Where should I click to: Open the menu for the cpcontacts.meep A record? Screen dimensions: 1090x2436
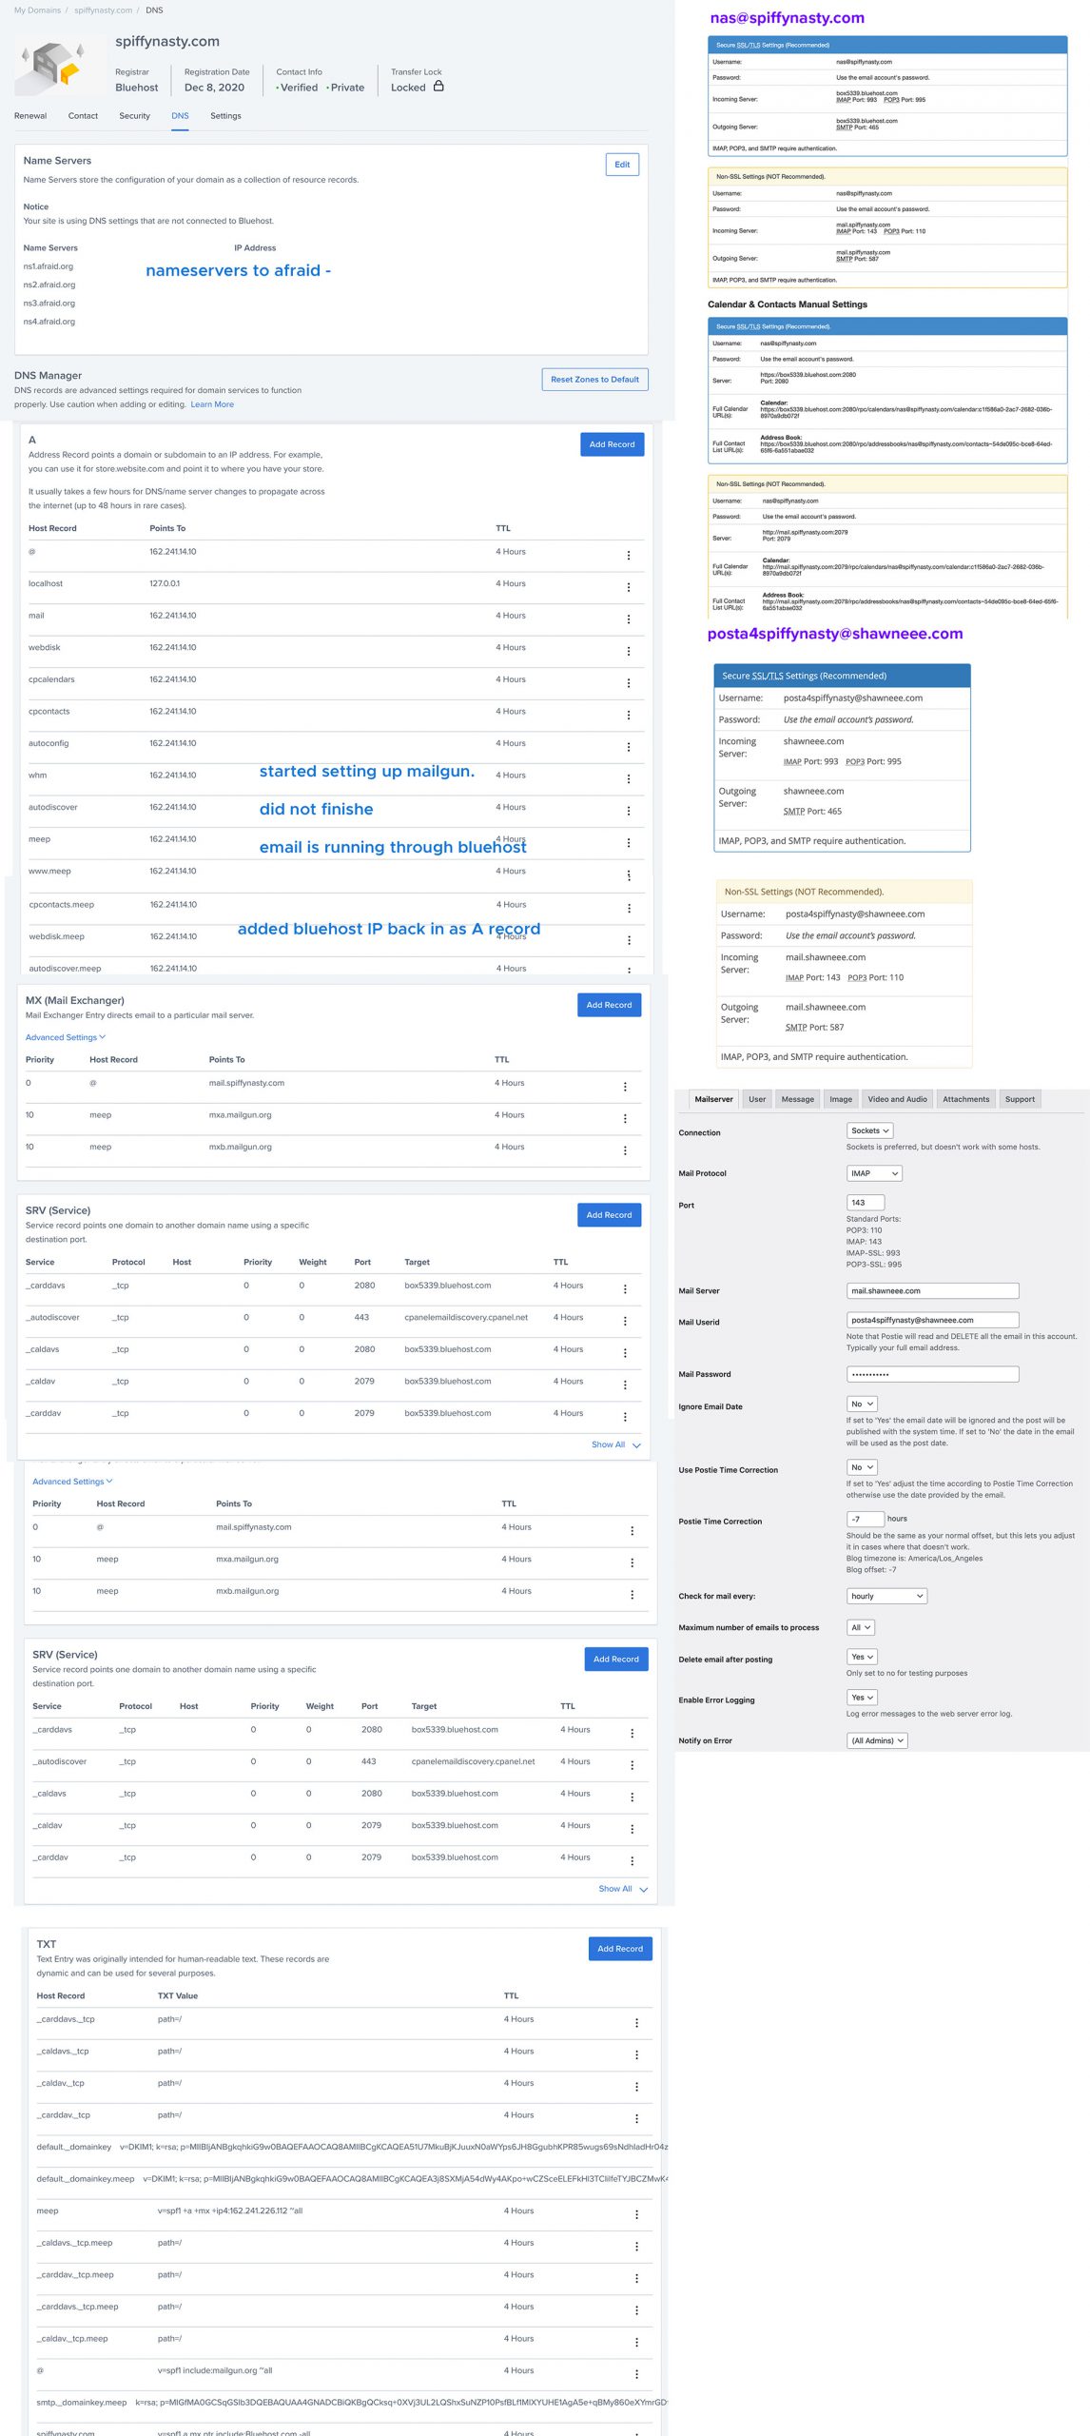click(x=630, y=908)
